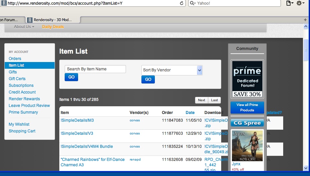This screenshot has width=310, height=176.
Task: Click the scrollbar up arrow
Action: coord(306,26)
